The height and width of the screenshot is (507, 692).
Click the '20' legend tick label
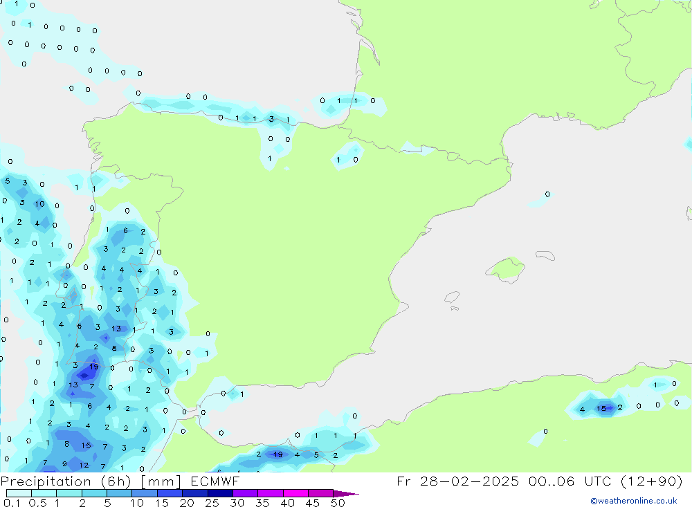coord(187,503)
